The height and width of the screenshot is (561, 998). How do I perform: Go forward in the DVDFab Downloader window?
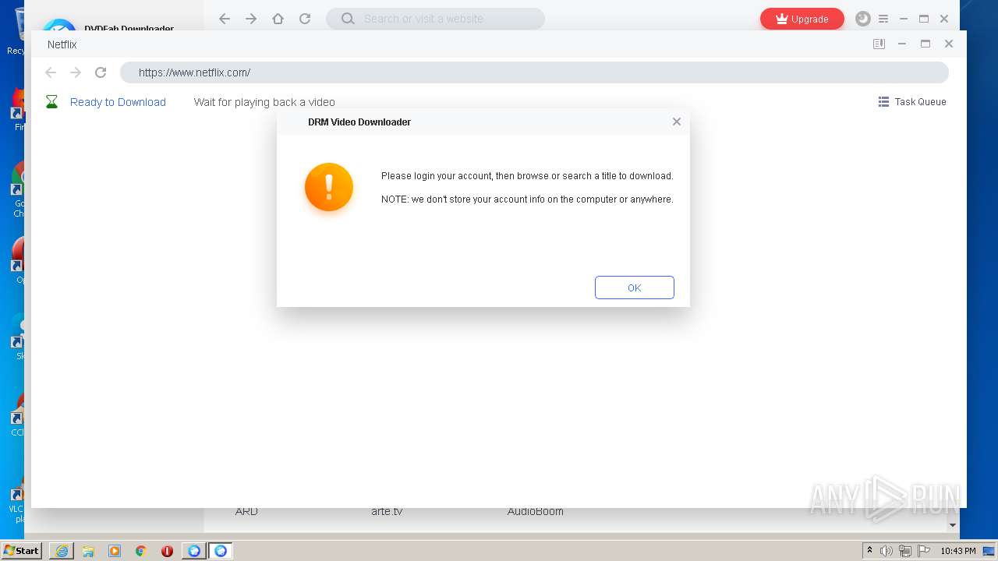(251, 19)
